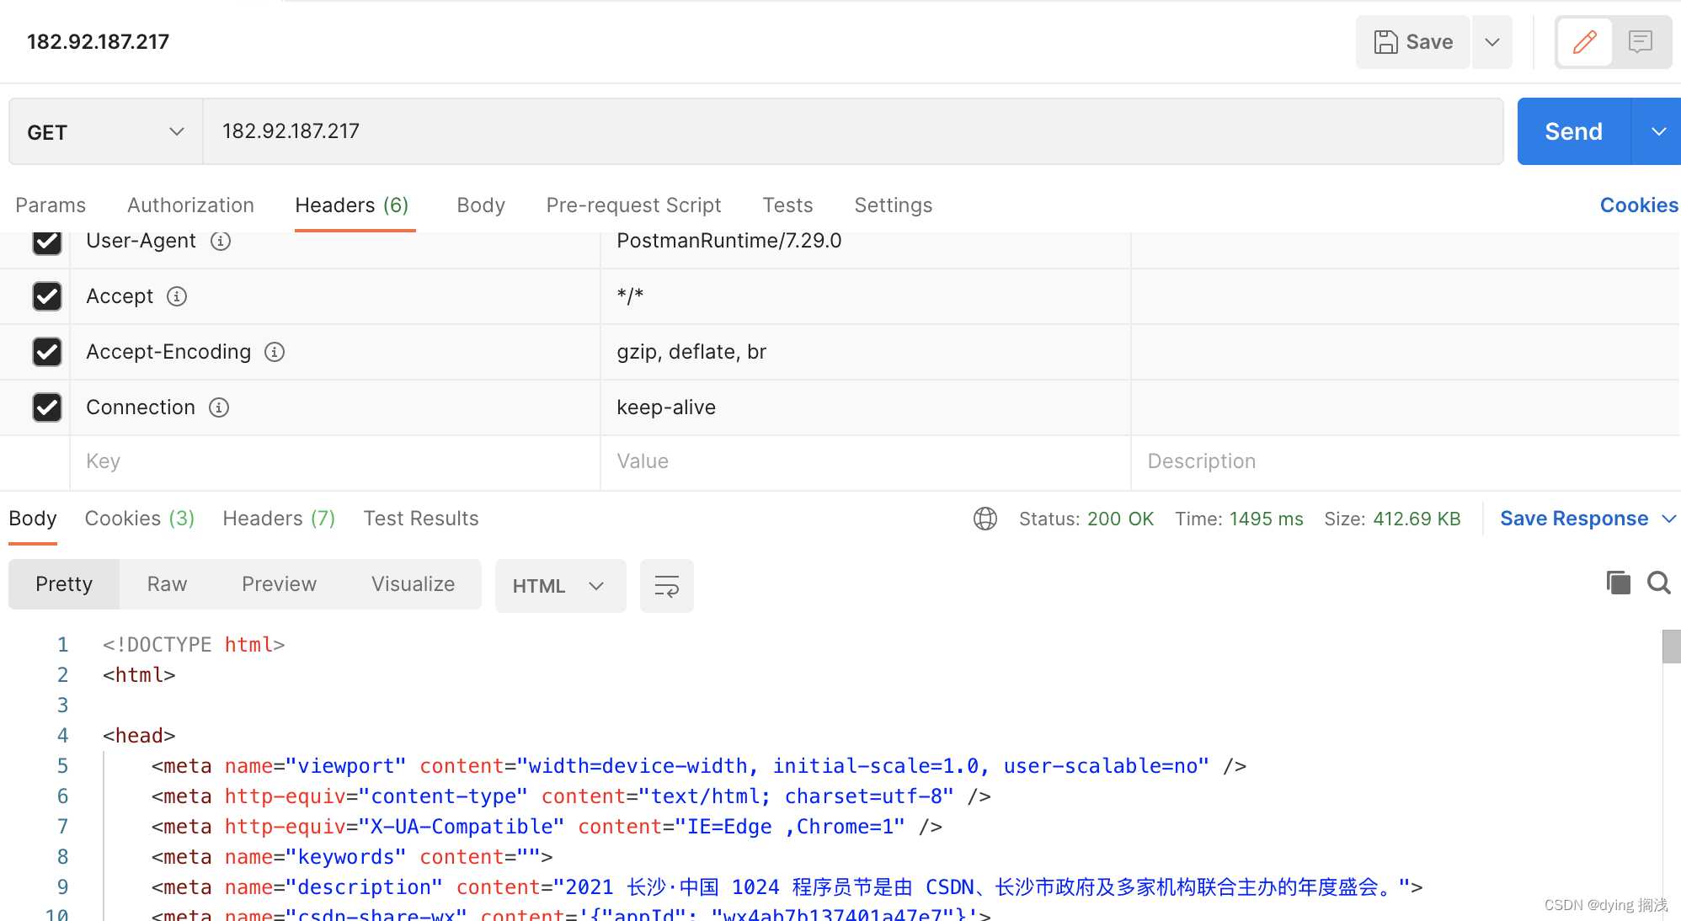Toggle the Connection header checkbox
The width and height of the screenshot is (1681, 921).
(x=47, y=407)
